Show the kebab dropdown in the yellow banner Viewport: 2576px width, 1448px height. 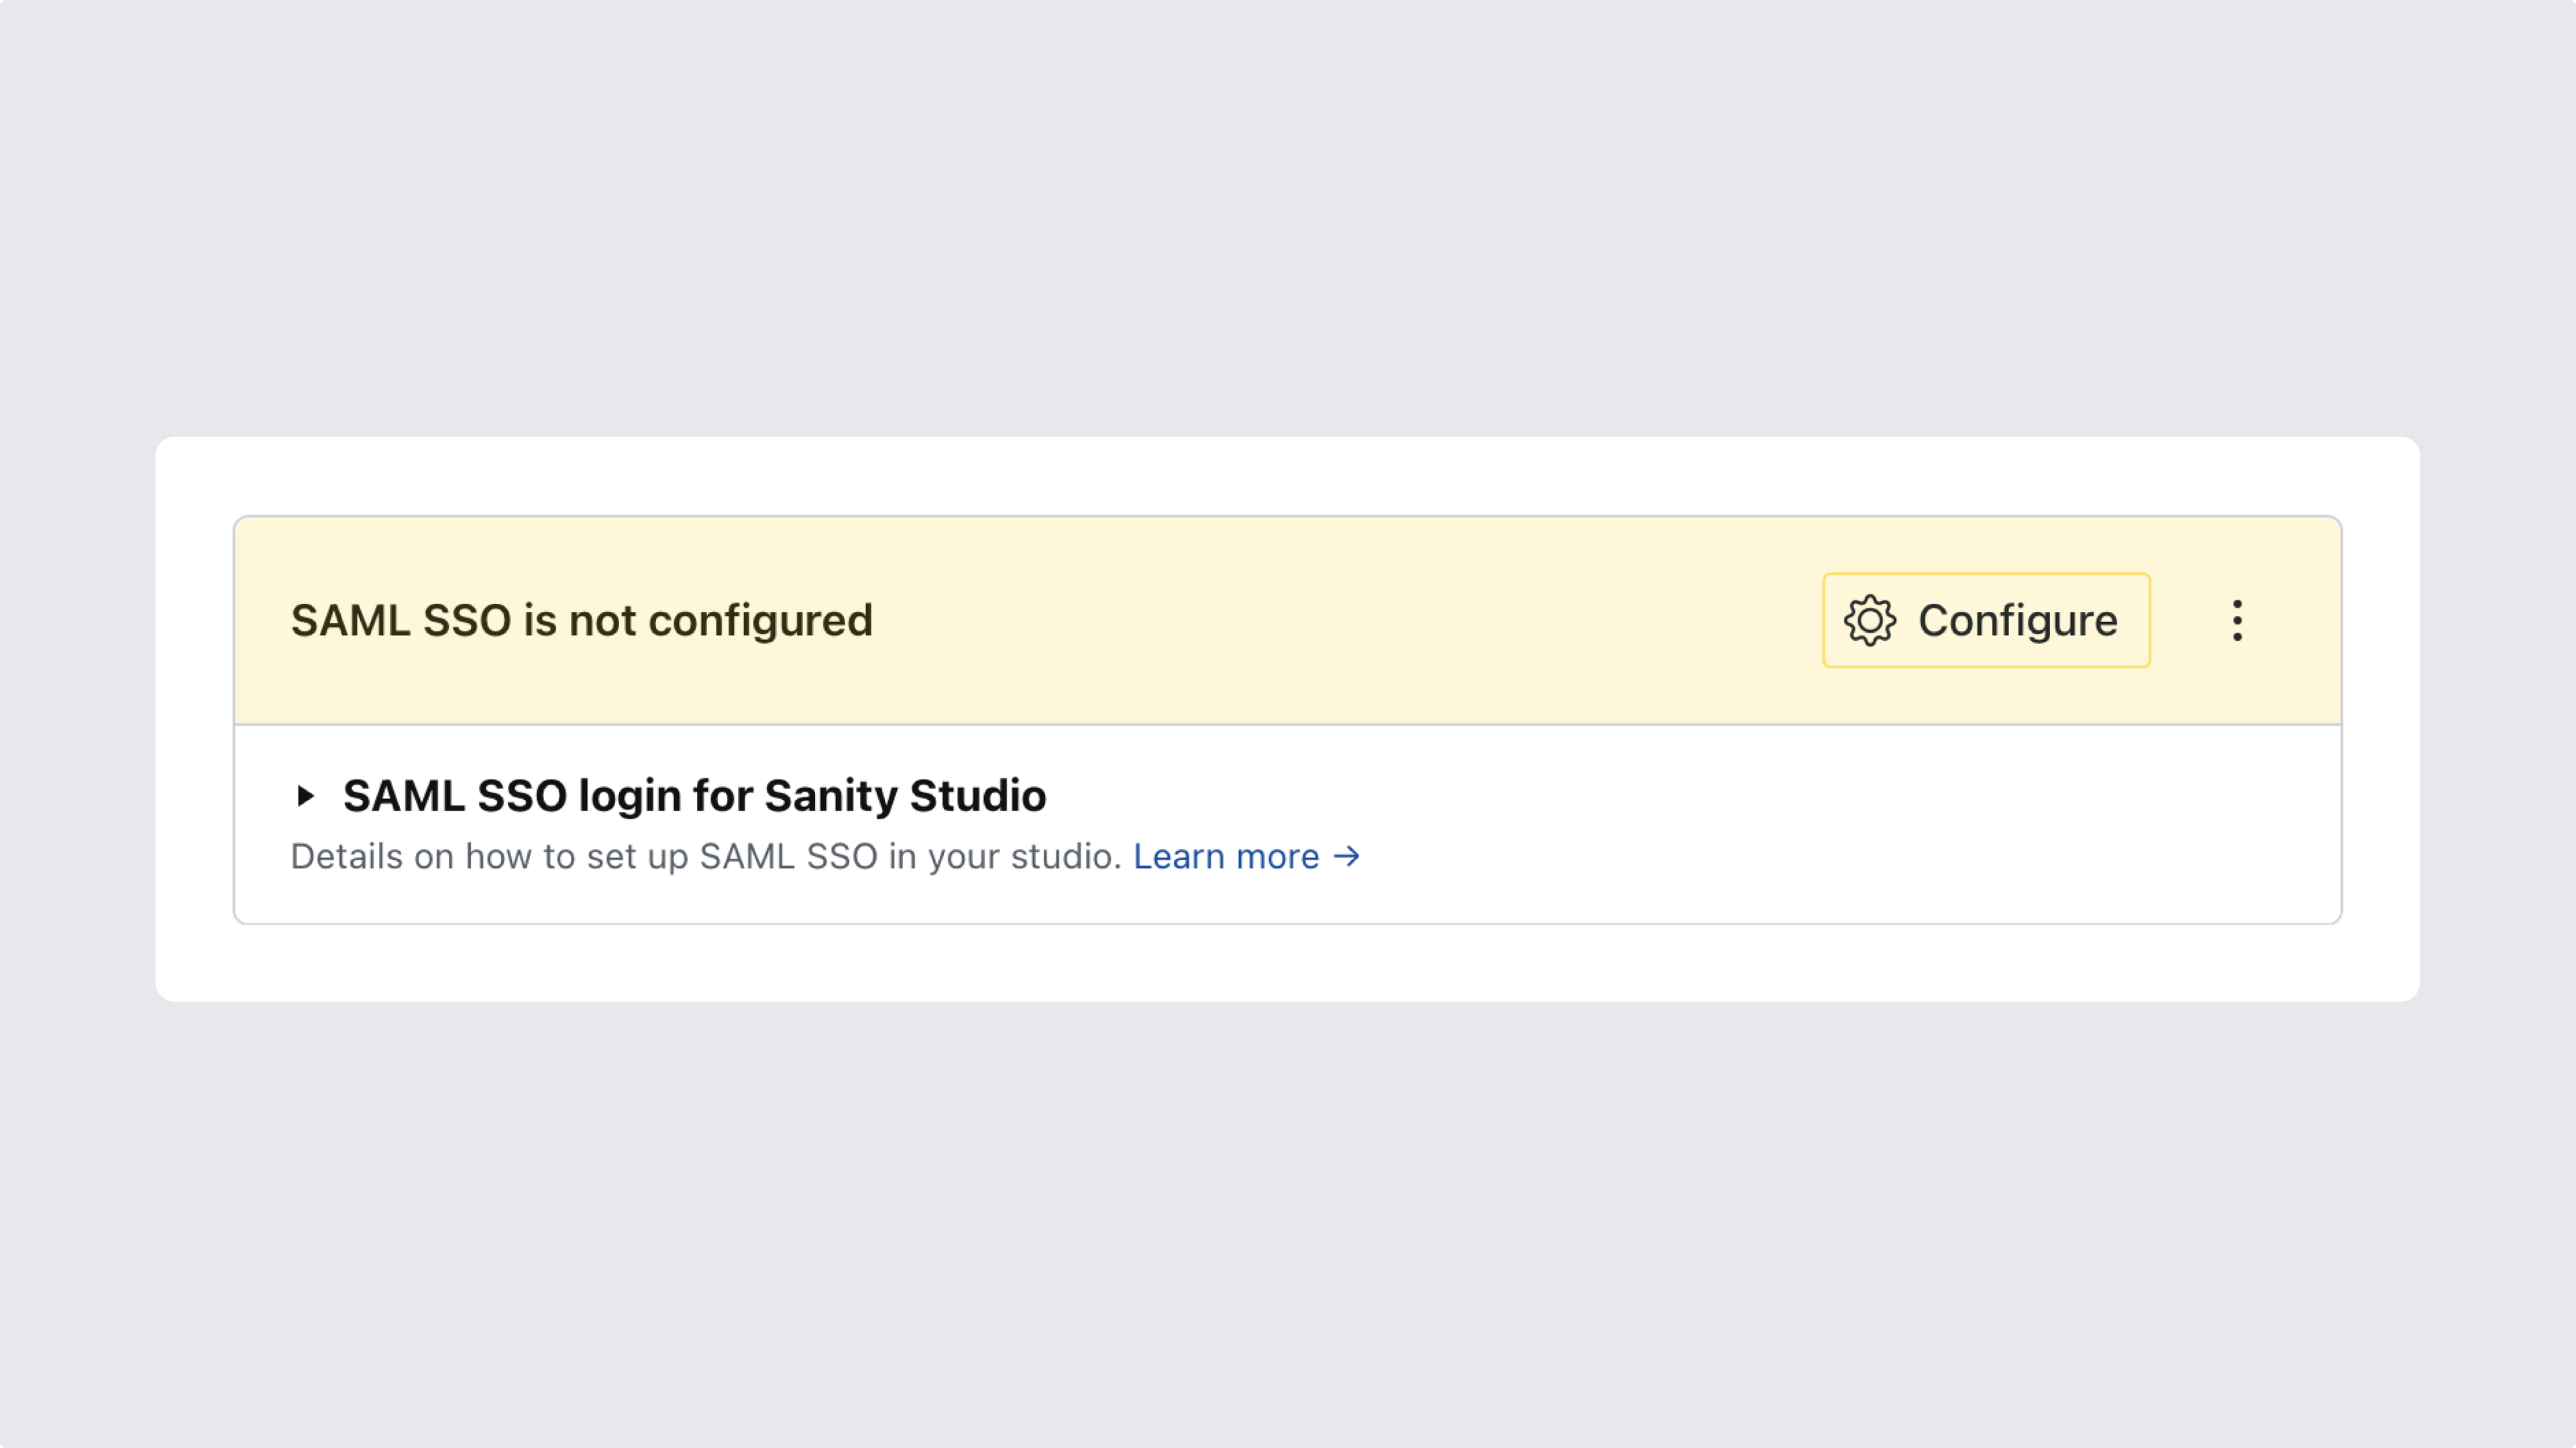click(x=2237, y=621)
